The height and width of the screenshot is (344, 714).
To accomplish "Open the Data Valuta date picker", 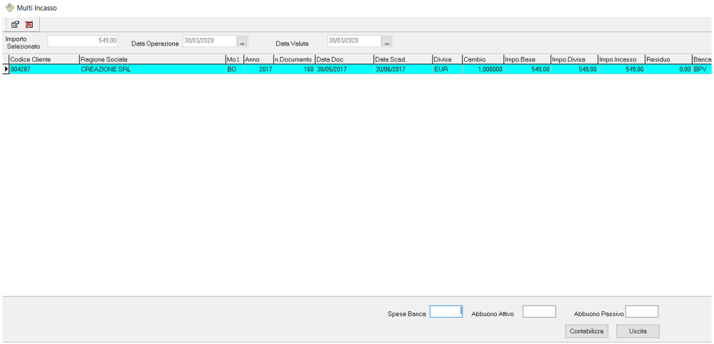I will click(x=386, y=41).
